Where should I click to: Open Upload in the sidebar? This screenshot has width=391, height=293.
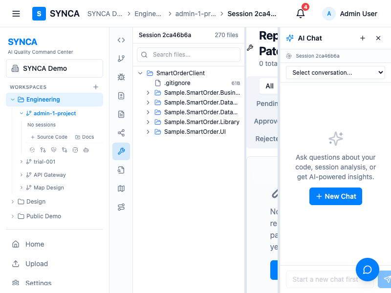point(36,264)
